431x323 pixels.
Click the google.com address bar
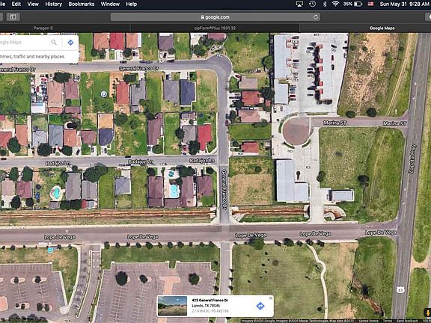(215, 17)
